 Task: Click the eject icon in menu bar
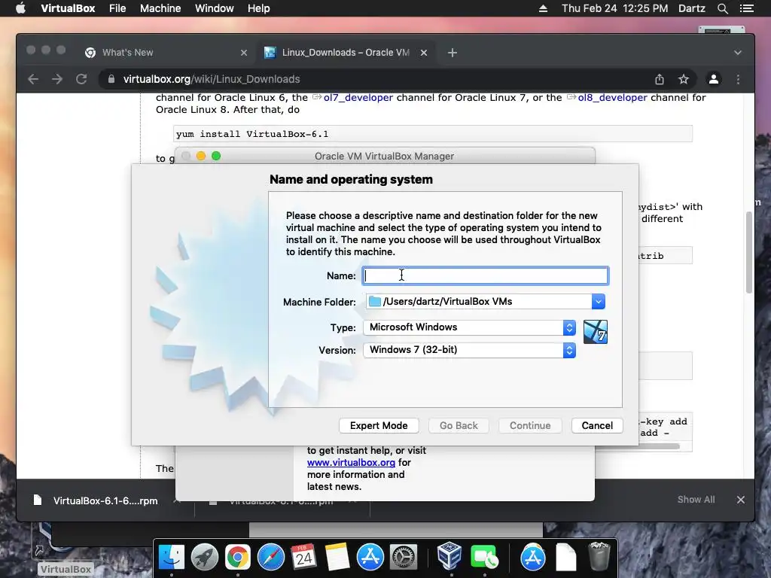coord(543,8)
